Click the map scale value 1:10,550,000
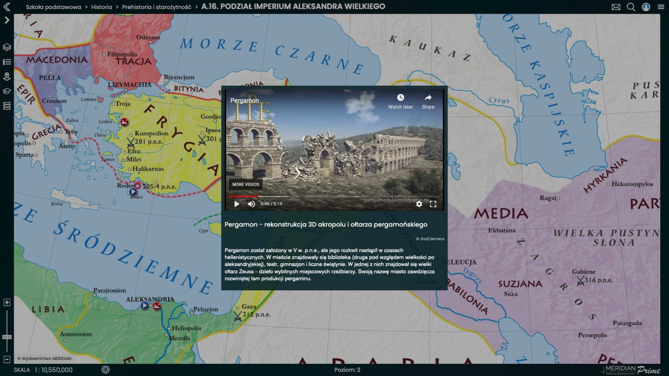669x376 pixels. click(x=53, y=370)
